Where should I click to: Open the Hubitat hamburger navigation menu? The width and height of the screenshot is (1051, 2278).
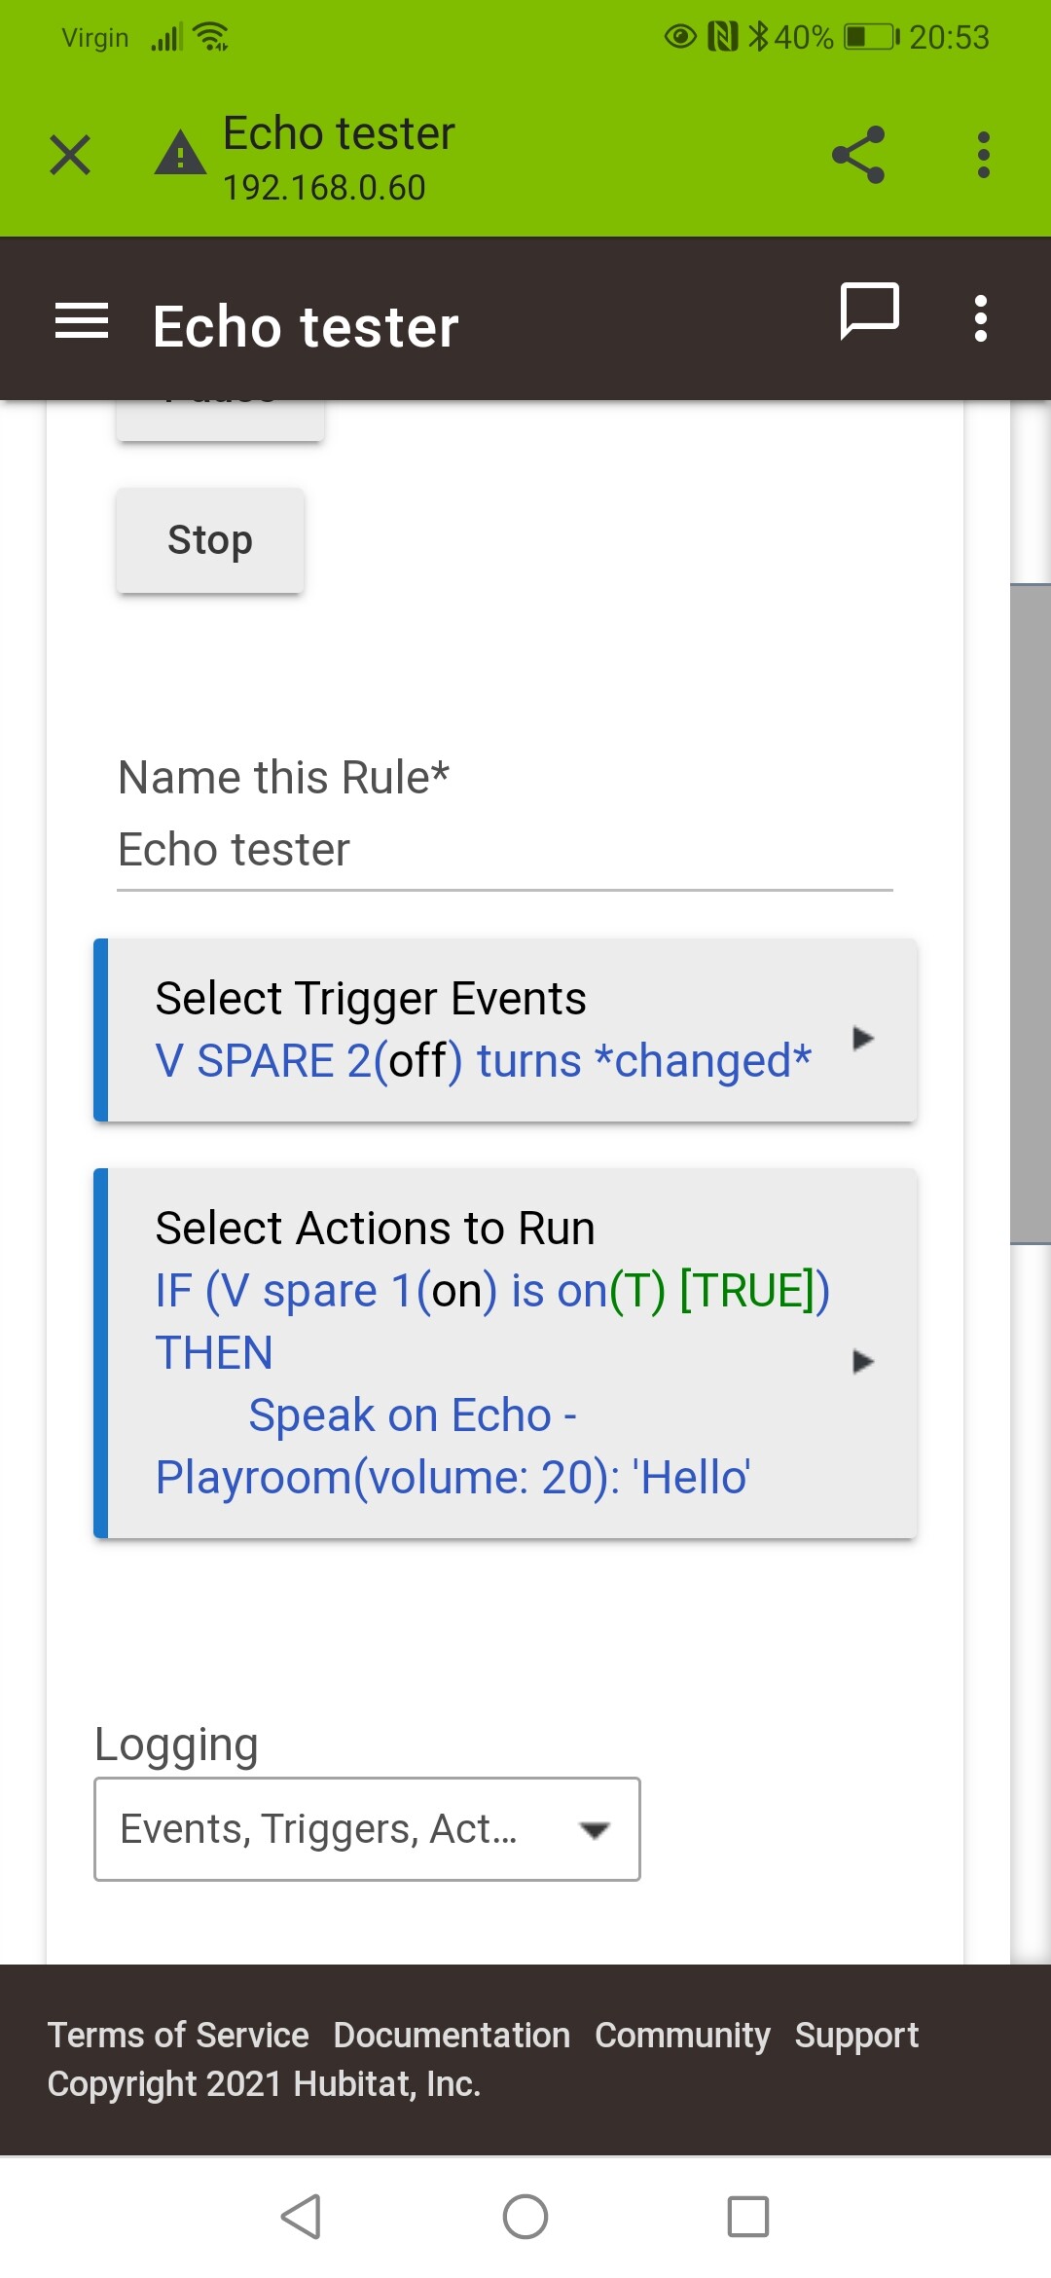82,321
